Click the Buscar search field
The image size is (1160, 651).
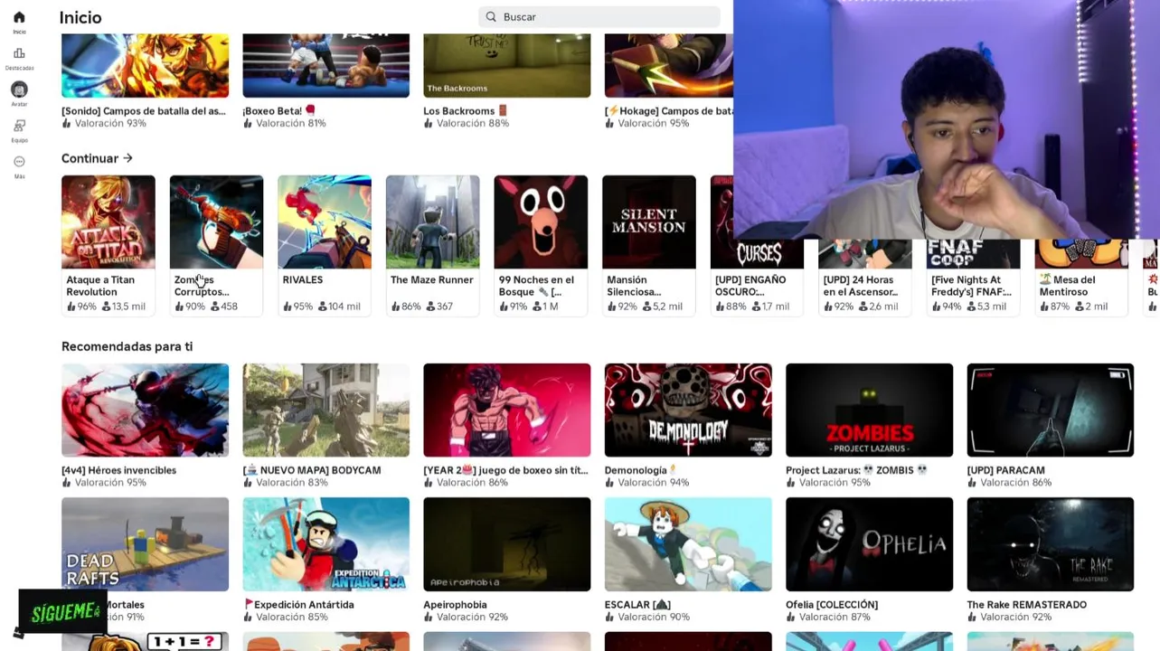coord(599,16)
